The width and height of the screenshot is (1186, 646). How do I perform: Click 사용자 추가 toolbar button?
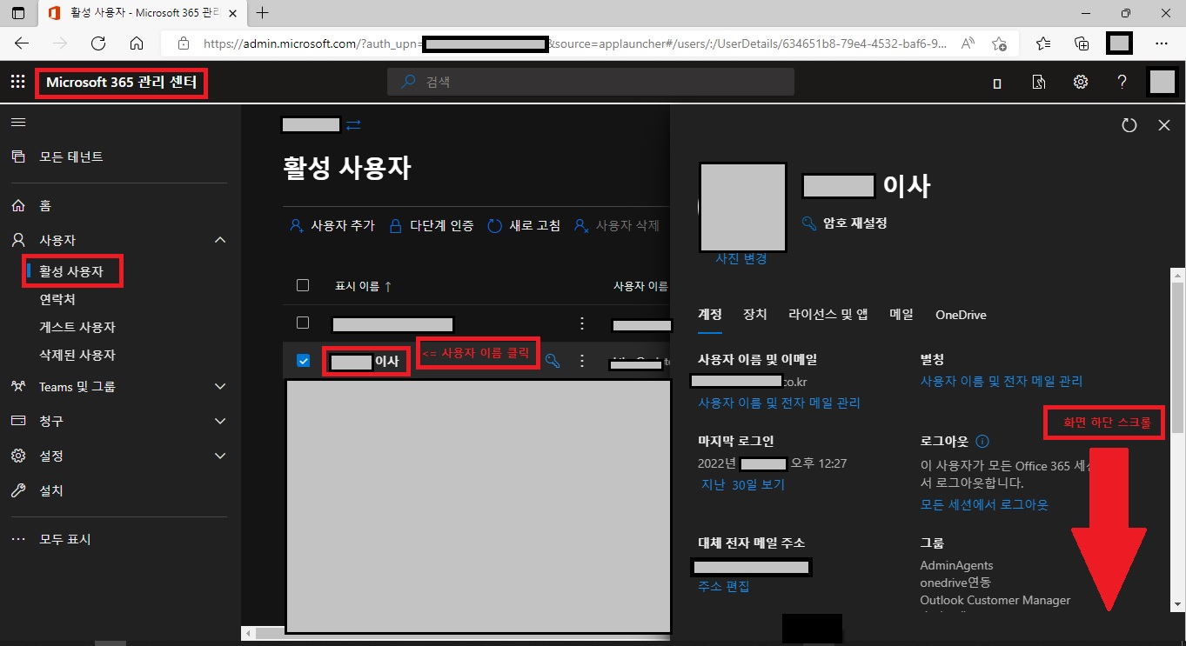332,225
